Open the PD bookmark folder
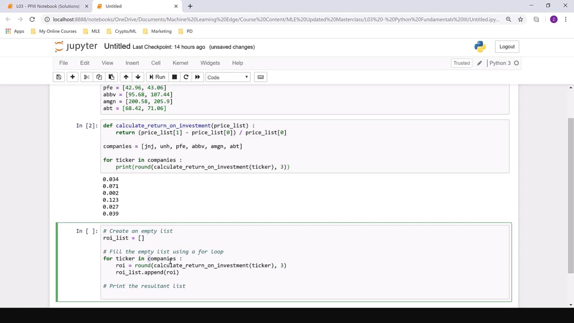574x323 pixels. [186, 31]
